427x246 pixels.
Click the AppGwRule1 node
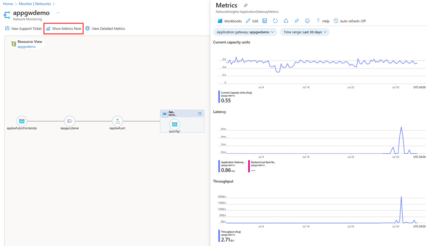[x=117, y=121]
